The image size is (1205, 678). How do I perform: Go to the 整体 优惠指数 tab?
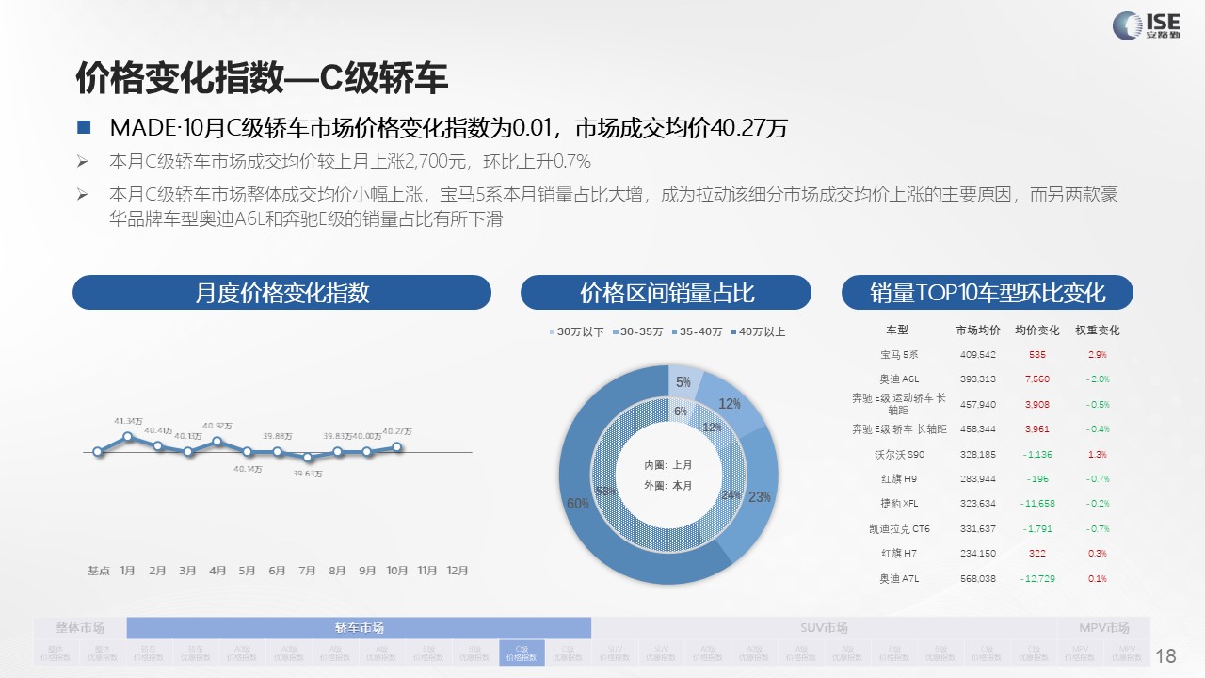tap(103, 653)
